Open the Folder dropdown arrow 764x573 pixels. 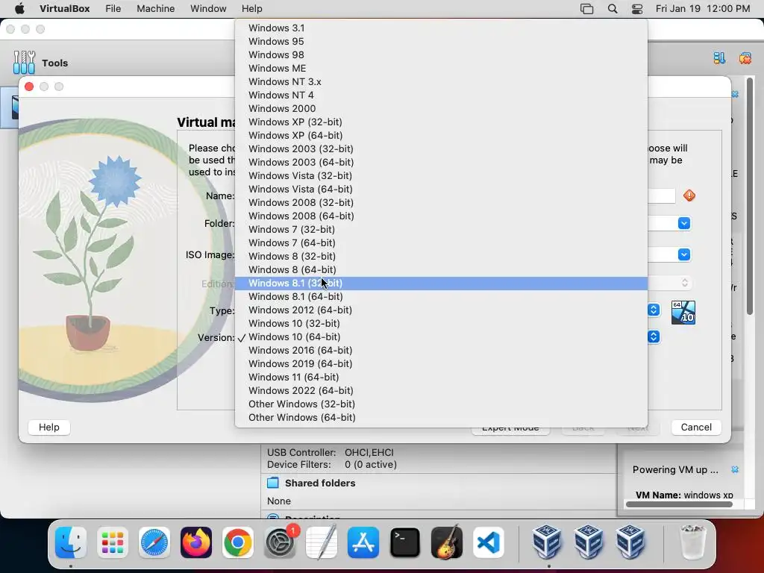684,223
